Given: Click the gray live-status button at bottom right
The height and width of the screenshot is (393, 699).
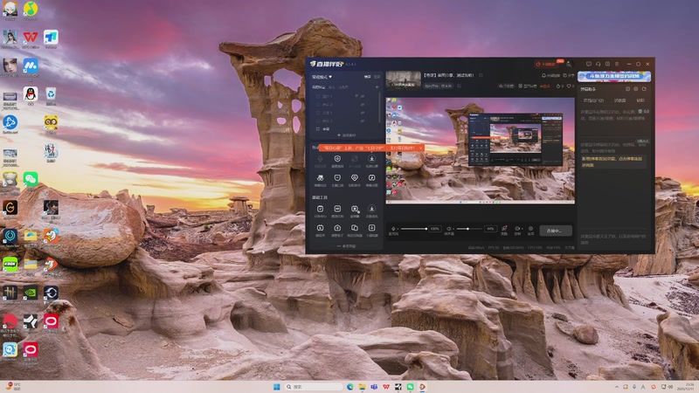Looking at the screenshot, I should click(556, 231).
